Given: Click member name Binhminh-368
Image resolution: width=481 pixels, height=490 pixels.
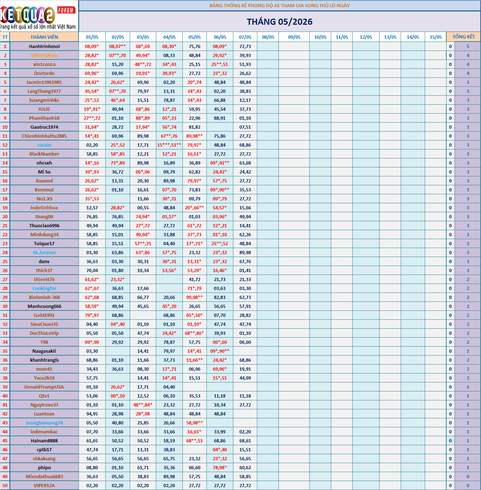Looking at the screenshot, I should [x=44, y=297].
